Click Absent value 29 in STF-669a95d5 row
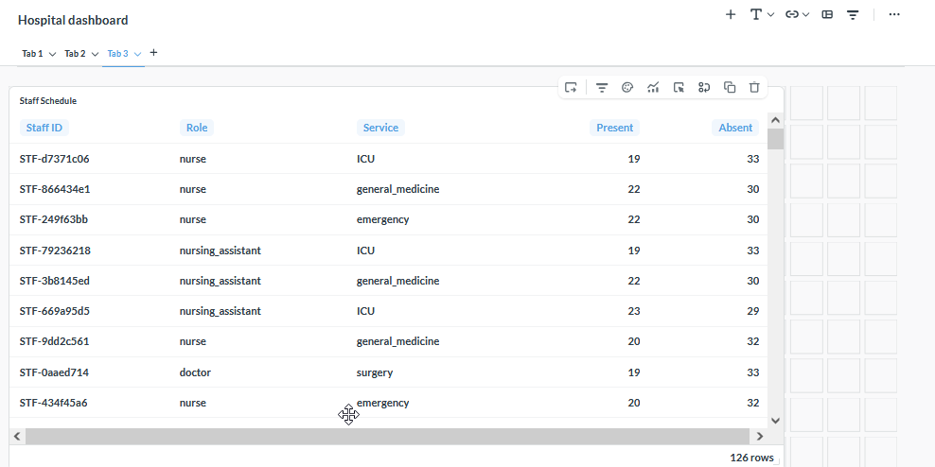 click(x=752, y=312)
